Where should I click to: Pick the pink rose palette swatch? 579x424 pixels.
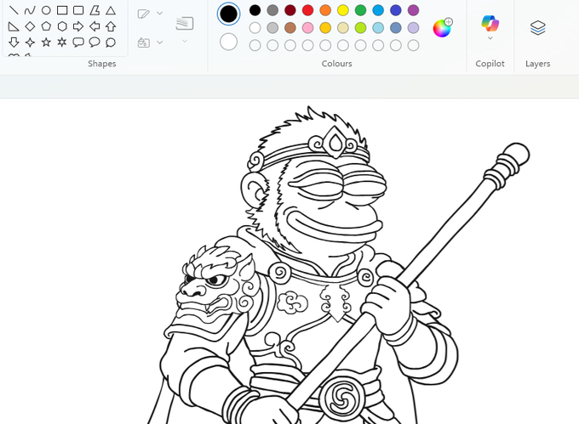[x=307, y=28]
